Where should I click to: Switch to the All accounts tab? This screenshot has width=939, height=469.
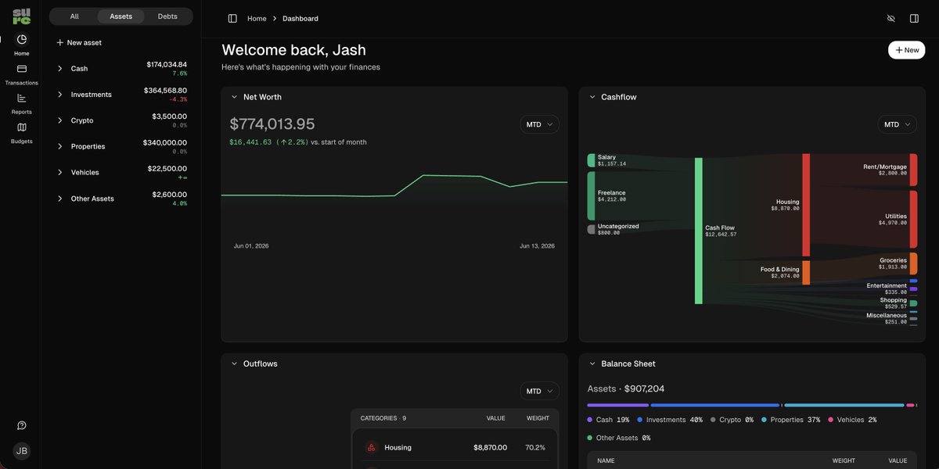(74, 16)
